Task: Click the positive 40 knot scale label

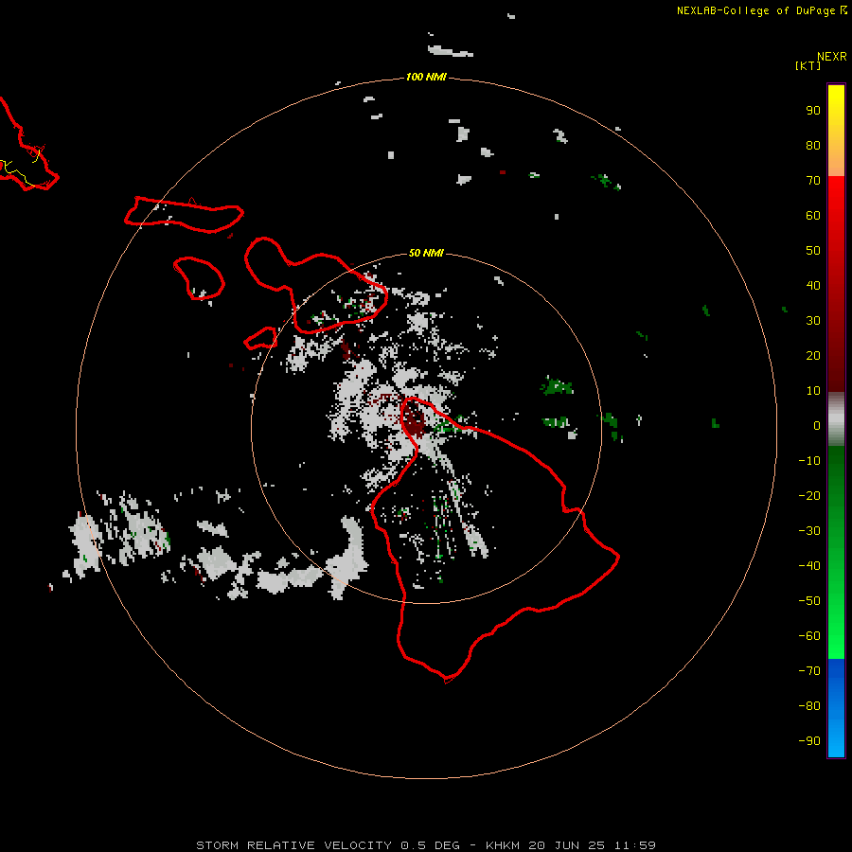Action: (813, 286)
